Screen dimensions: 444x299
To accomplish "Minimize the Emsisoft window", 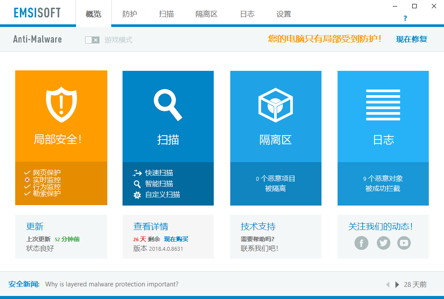I will pos(395,6).
